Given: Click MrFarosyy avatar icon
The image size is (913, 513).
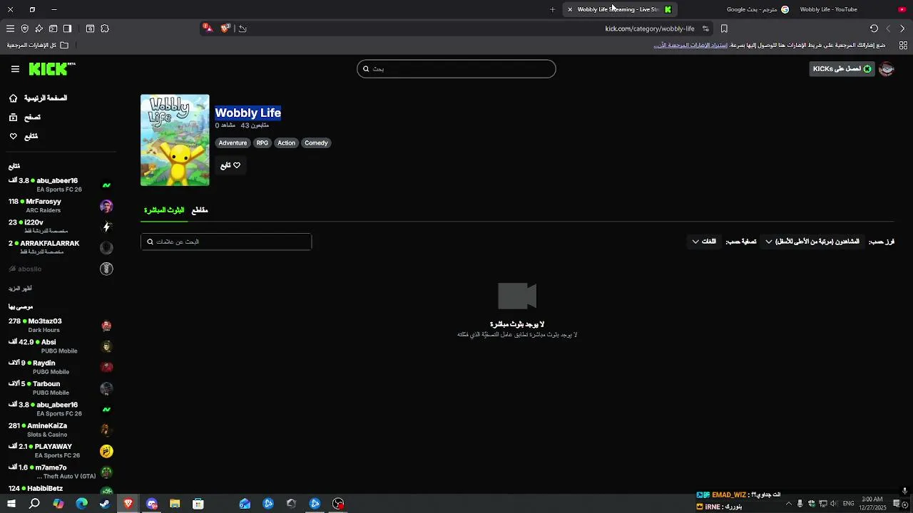Looking at the screenshot, I should [x=106, y=207].
